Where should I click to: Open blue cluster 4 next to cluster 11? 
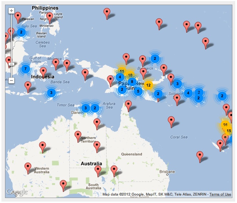pyautogui.click(x=120, y=77)
